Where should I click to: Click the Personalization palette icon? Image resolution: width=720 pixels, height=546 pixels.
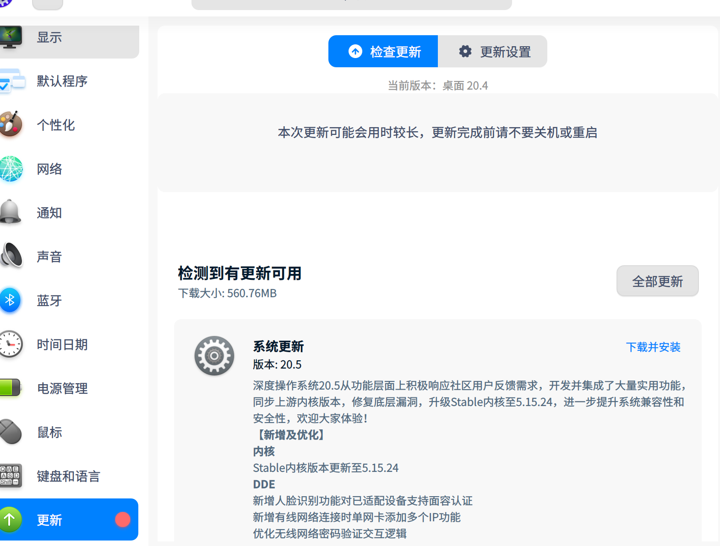click(11, 124)
